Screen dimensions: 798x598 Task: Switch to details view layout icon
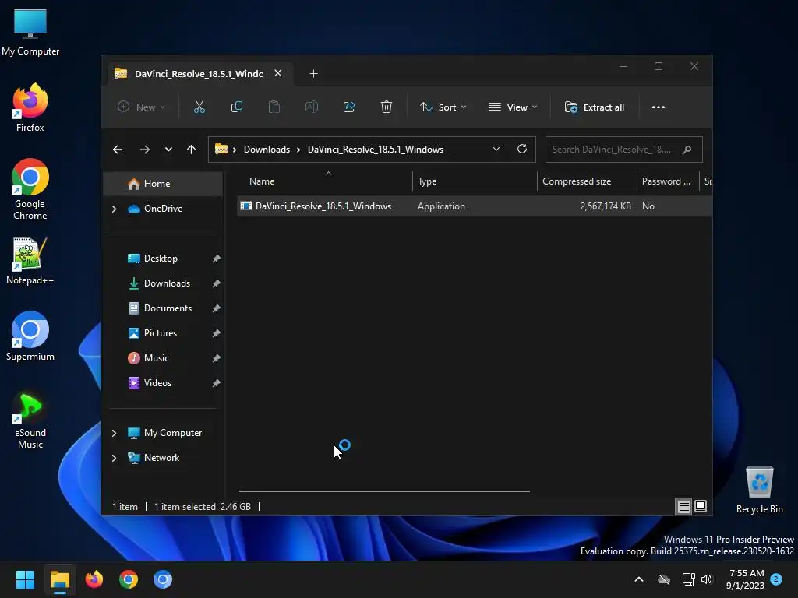(x=683, y=506)
